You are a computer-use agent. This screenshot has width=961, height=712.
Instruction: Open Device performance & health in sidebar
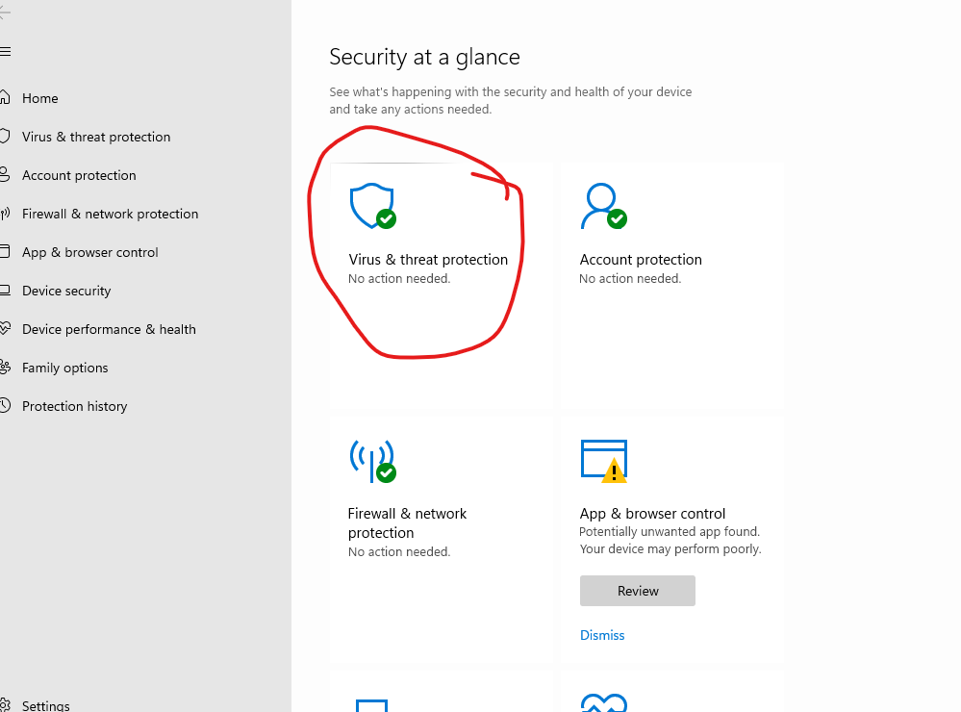[109, 329]
